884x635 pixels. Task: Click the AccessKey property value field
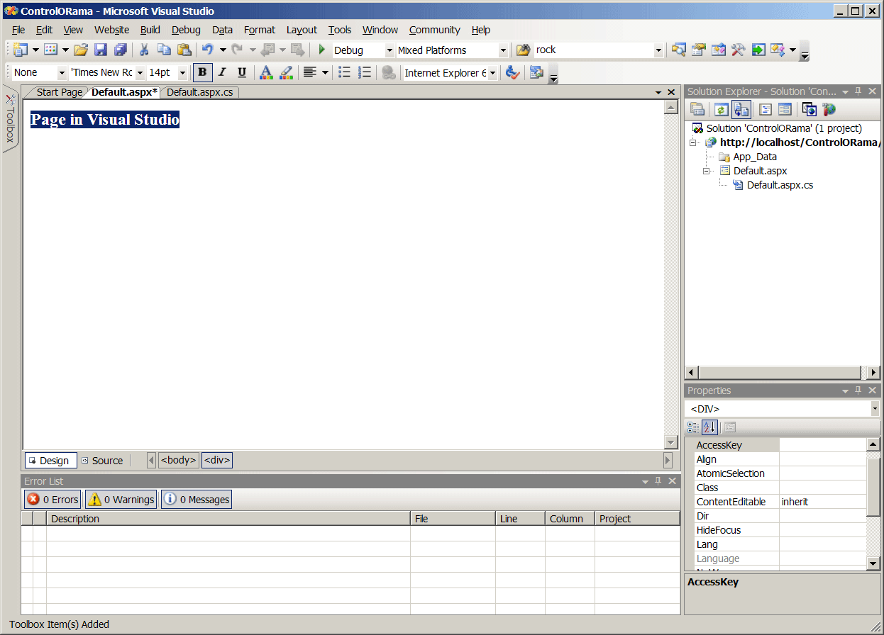pyautogui.click(x=822, y=445)
